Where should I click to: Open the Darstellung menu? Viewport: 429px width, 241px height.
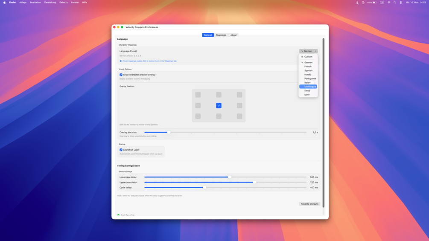point(50,3)
